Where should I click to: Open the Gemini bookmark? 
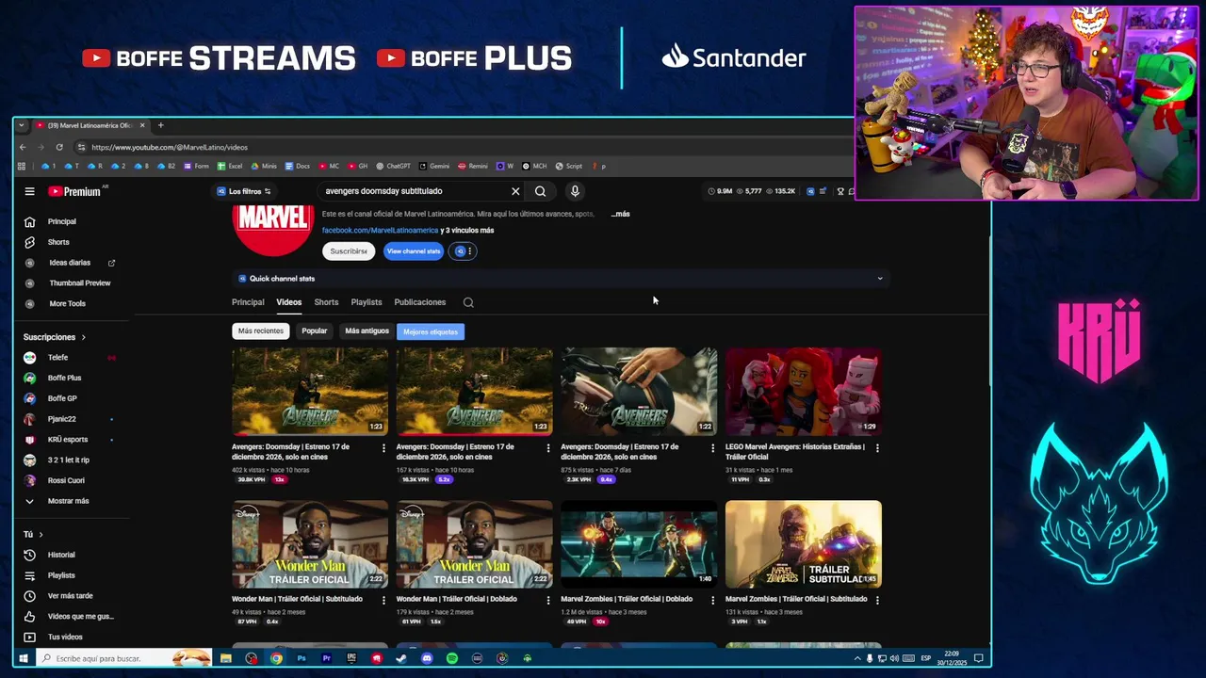pyautogui.click(x=434, y=166)
